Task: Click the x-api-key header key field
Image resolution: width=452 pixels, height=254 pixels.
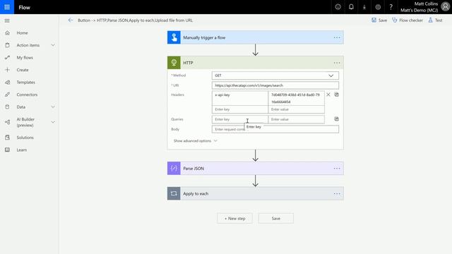Action: point(240,98)
